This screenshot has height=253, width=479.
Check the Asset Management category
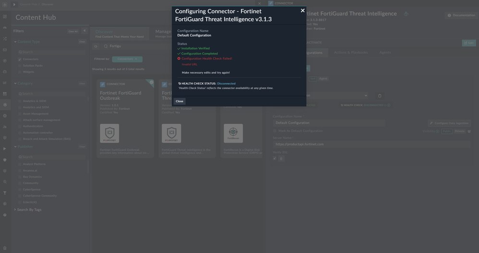point(20,114)
